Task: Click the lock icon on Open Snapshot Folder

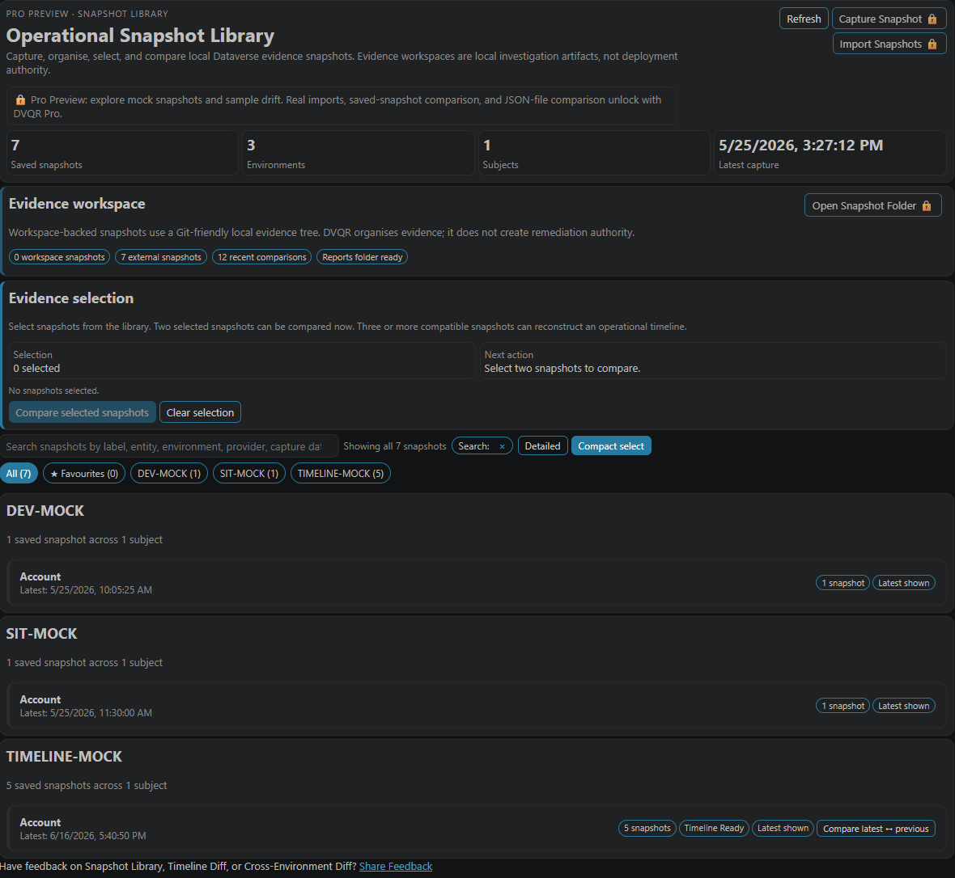Action: click(927, 205)
